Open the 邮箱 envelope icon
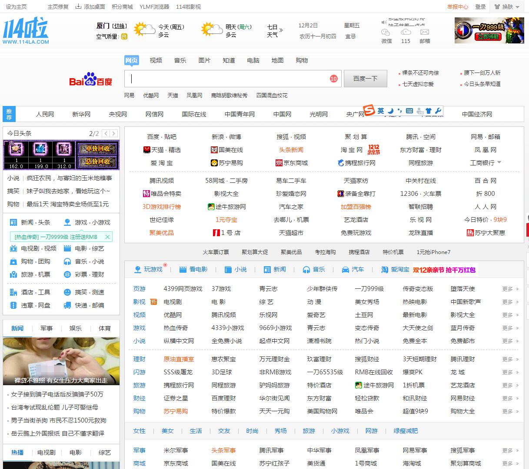The height and width of the screenshot is (469, 529). [425, 32]
